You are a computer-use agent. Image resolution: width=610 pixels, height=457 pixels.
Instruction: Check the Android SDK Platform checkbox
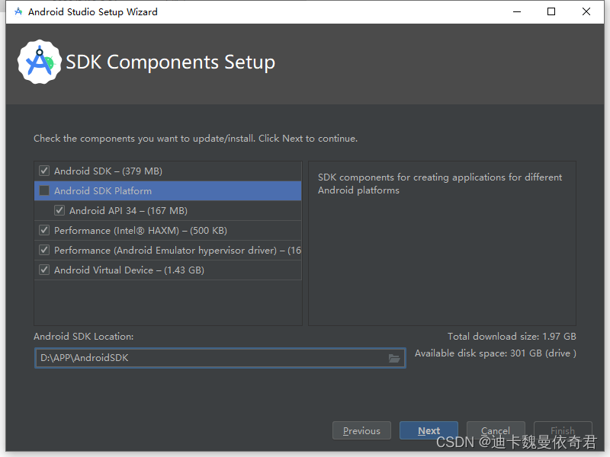(x=44, y=190)
